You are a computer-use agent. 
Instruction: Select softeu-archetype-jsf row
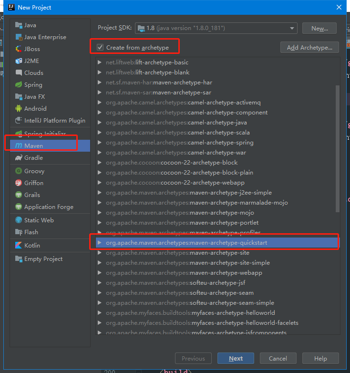point(218,282)
